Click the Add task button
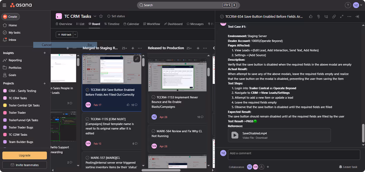This screenshot has height=172, width=365. pyautogui.click(x=64, y=35)
